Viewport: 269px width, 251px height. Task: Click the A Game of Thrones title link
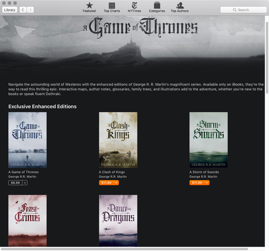24,172
